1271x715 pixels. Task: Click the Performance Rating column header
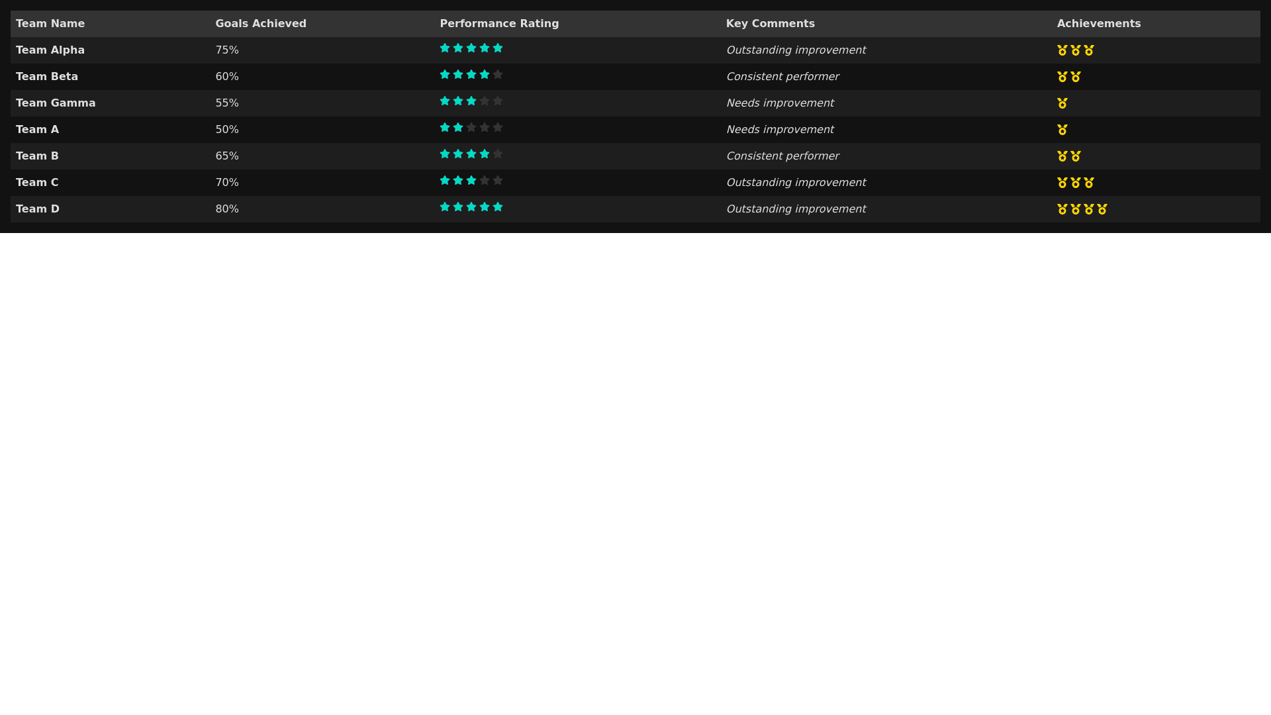(499, 24)
